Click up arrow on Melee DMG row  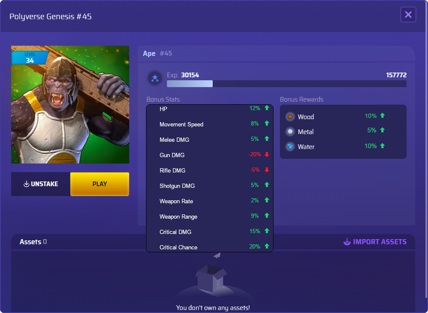tap(267, 139)
